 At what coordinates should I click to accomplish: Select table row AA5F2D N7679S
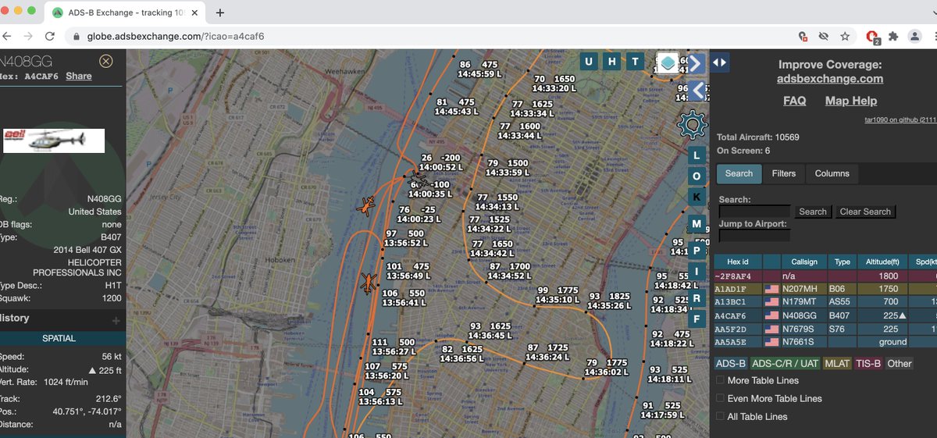[825, 329]
